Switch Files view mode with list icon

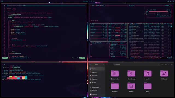tap(166, 65)
